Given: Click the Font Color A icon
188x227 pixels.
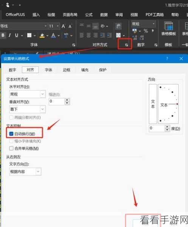Looking at the screenshot, I should (53, 35).
